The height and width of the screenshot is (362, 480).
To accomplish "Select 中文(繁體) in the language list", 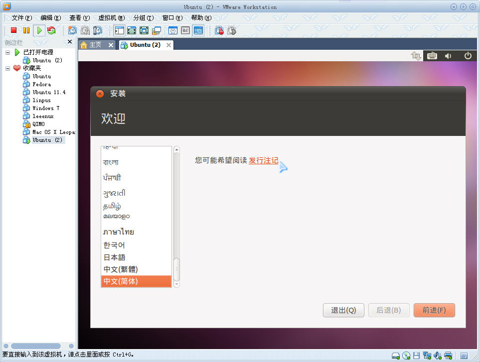I will click(x=136, y=269).
